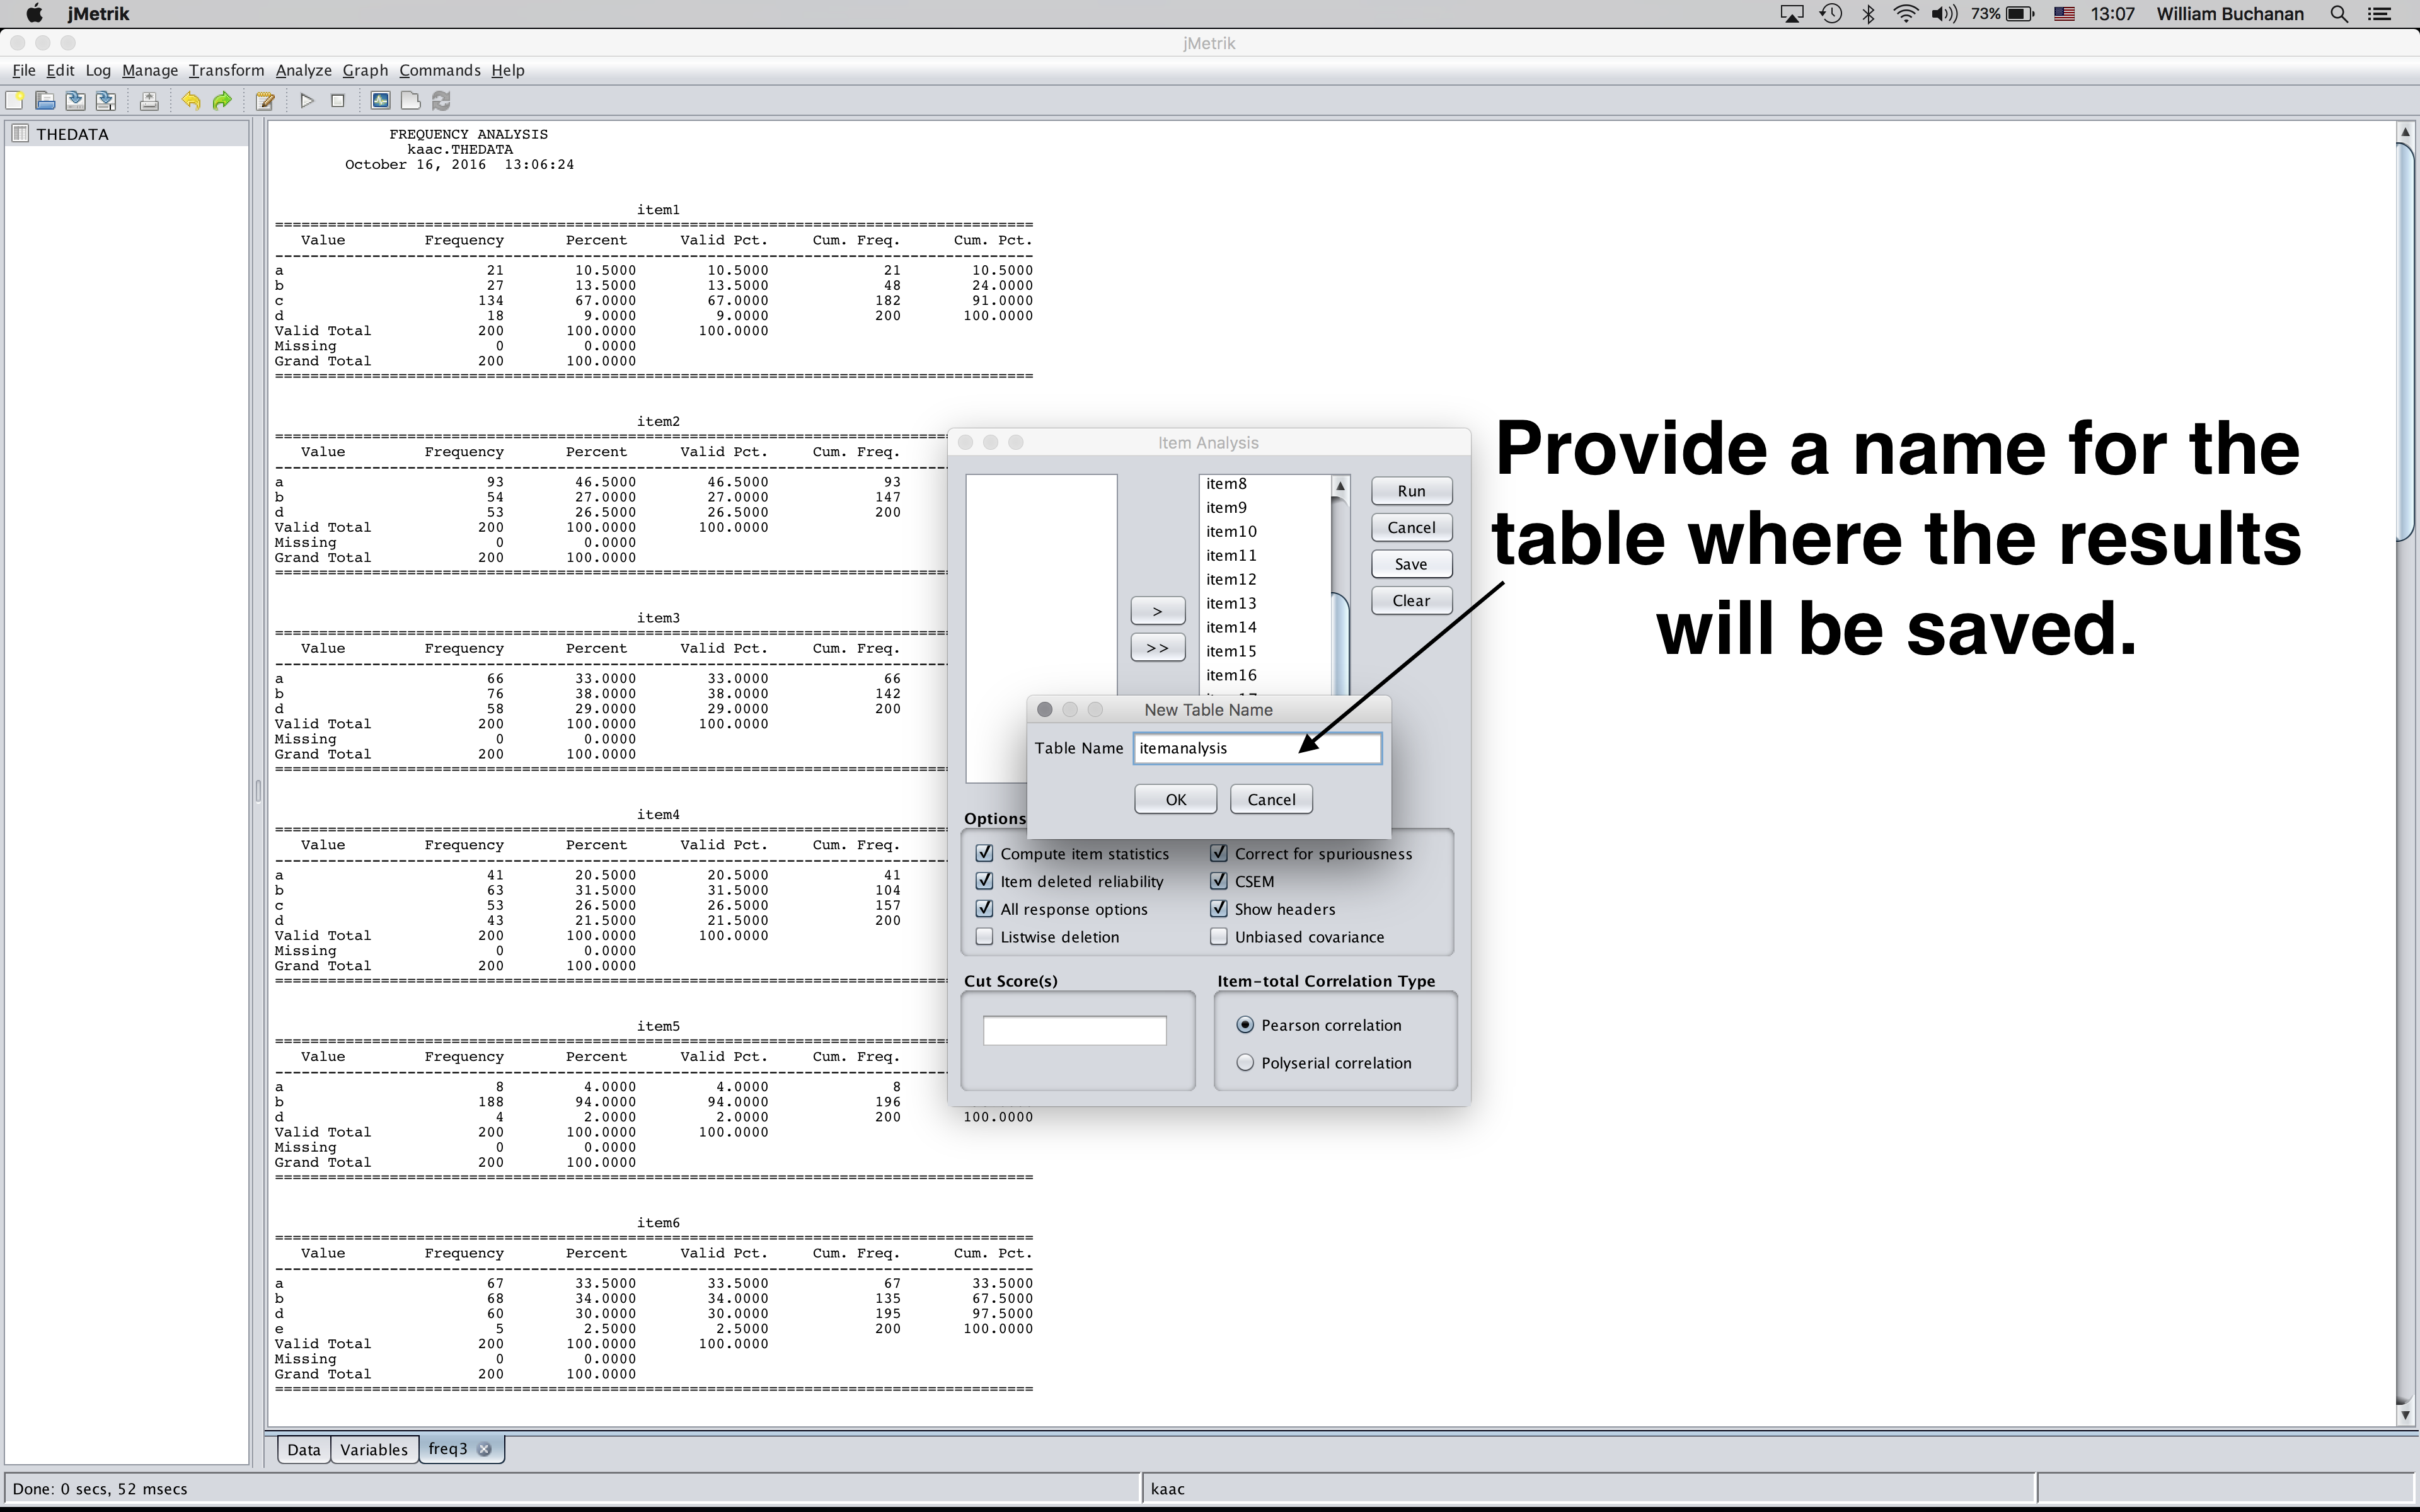Image resolution: width=2420 pixels, height=1512 pixels.
Task: Click Cancel in New Table Name dialog
Action: click(x=1271, y=799)
